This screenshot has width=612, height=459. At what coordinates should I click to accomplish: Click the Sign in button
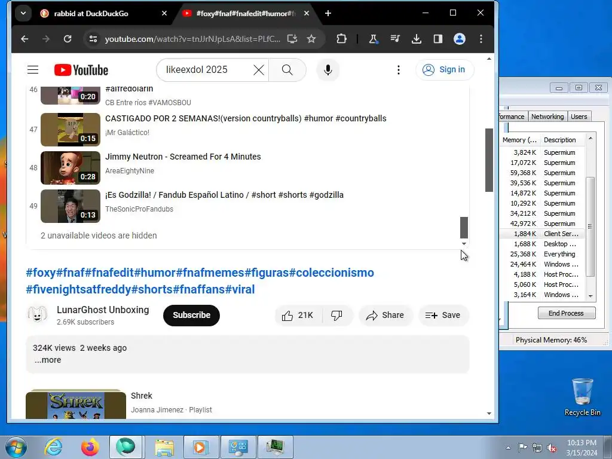tap(445, 70)
